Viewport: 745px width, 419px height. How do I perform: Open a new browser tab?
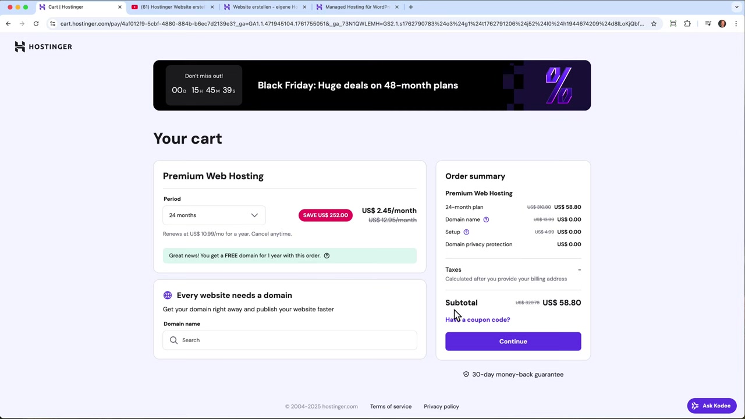[411, 7]
